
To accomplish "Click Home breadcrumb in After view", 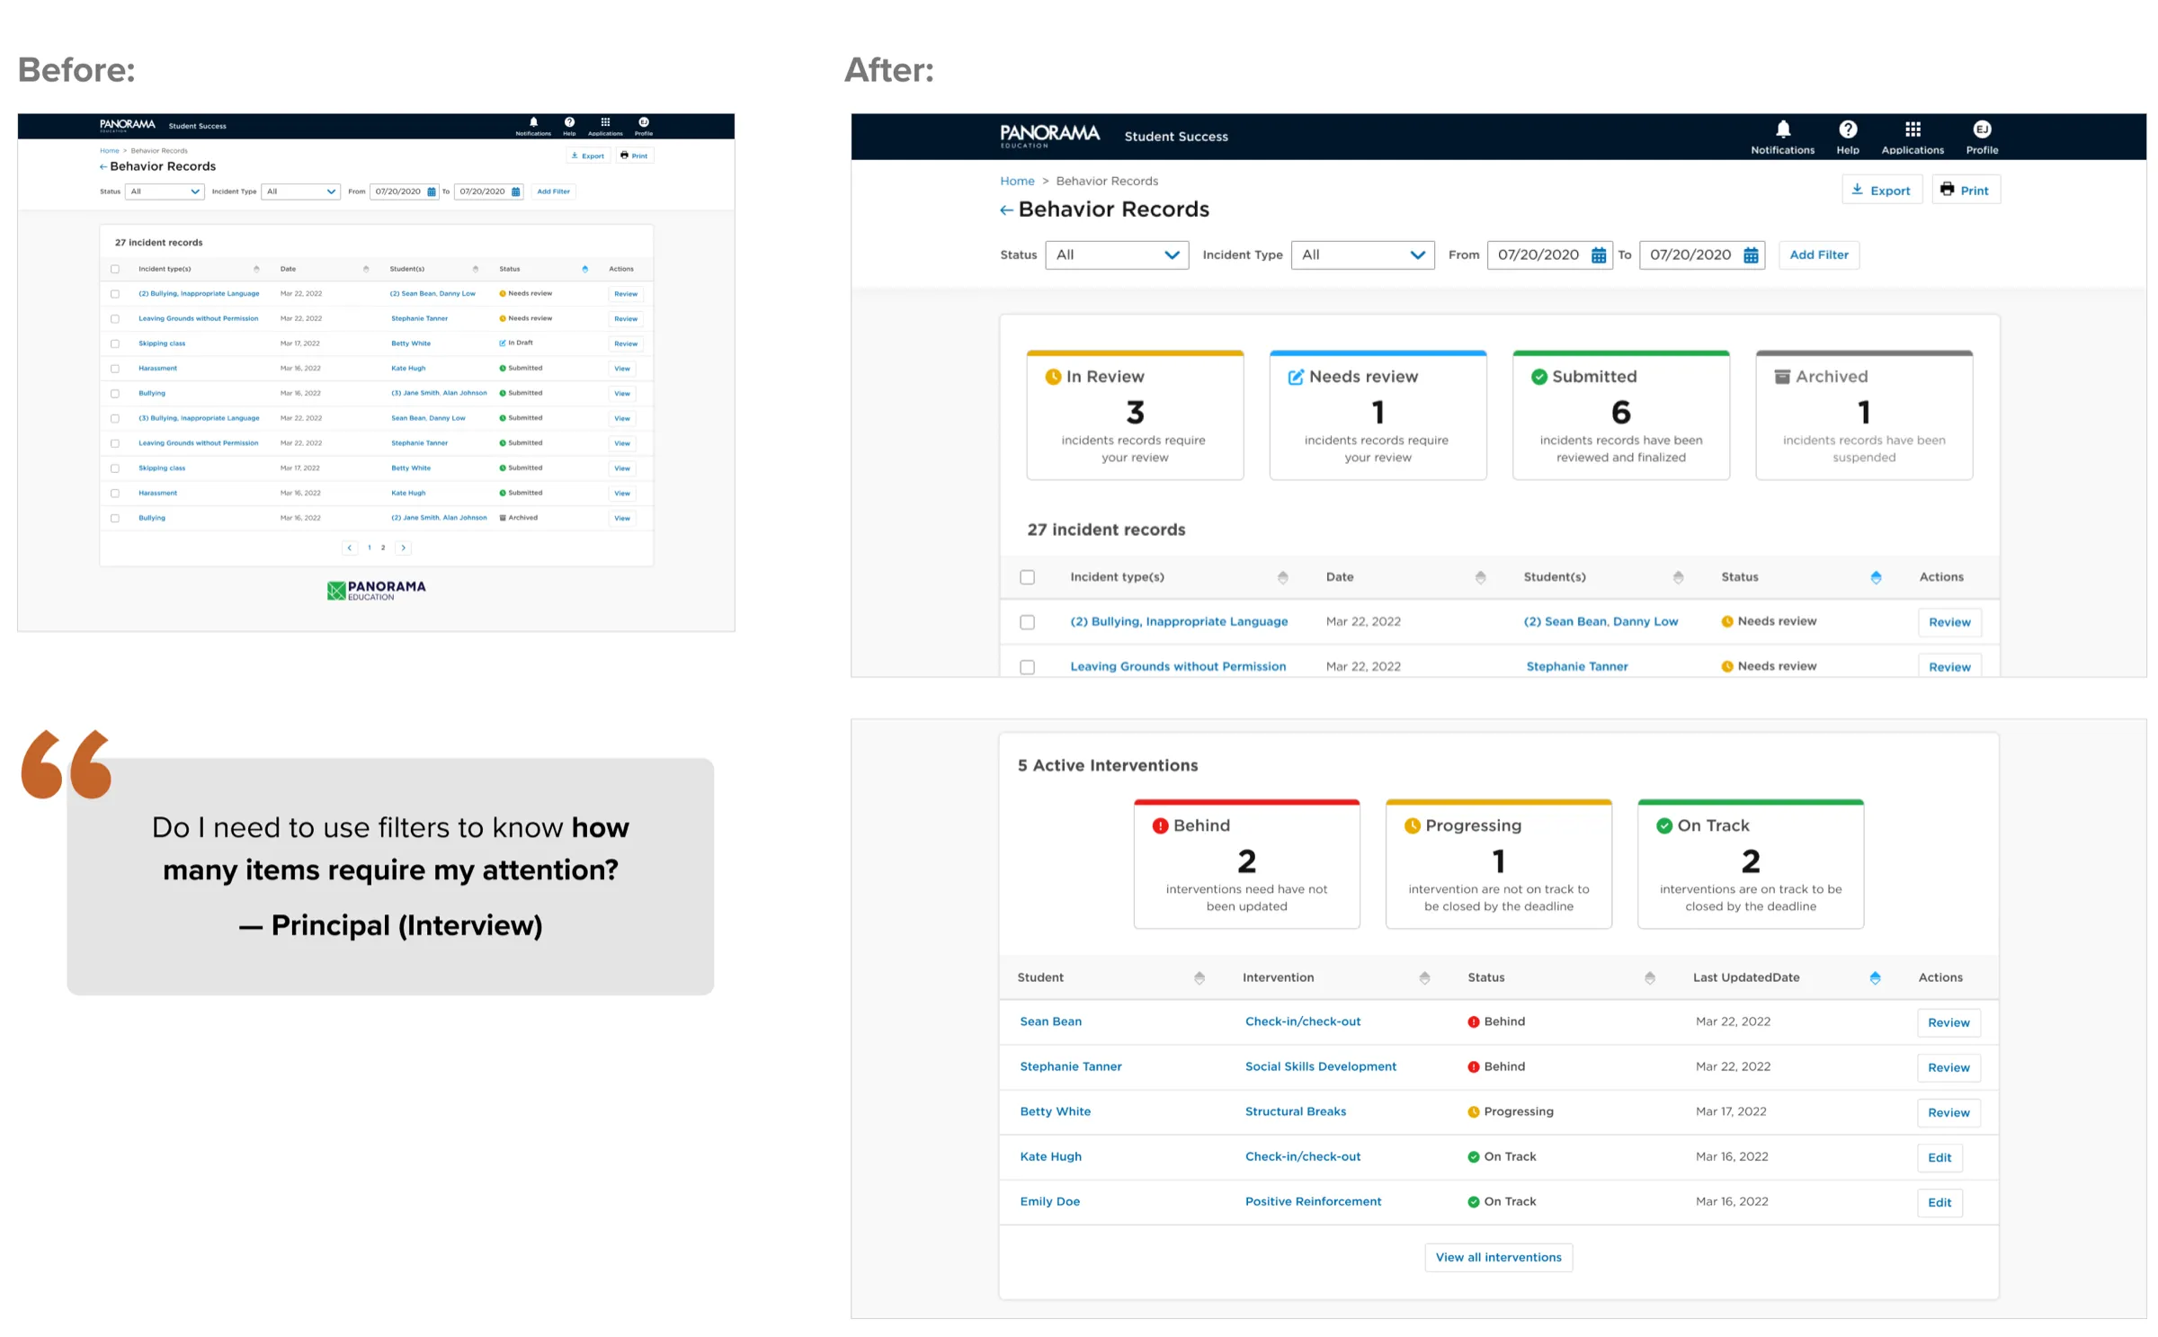I will point(1017,182).
